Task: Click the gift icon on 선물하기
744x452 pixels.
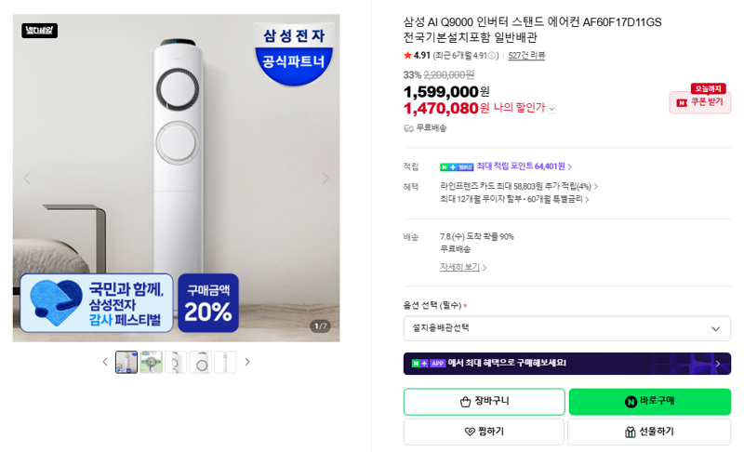Action: click(x=631, y=432)
